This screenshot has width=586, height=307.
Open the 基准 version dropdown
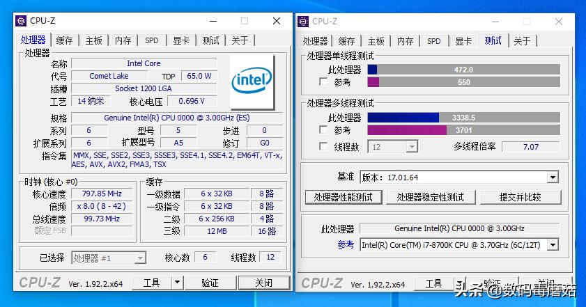click(x=459, y=177)
